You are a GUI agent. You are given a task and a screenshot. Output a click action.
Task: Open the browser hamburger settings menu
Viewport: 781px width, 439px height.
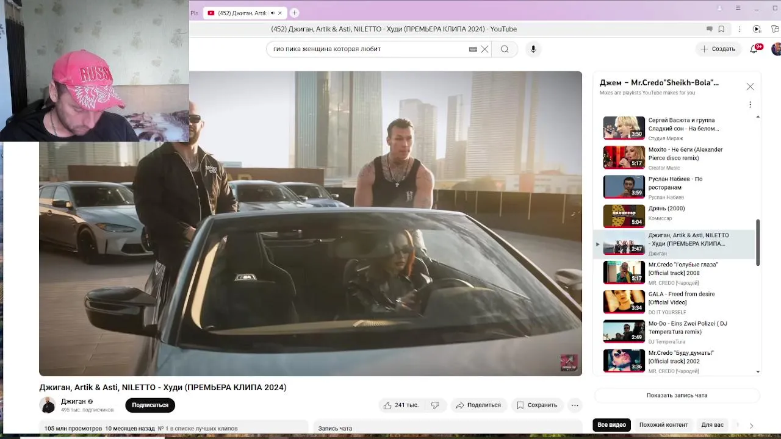tap(738, 8)
